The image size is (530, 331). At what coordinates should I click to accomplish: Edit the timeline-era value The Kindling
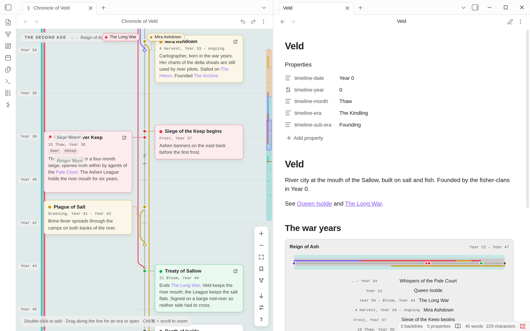353,113
